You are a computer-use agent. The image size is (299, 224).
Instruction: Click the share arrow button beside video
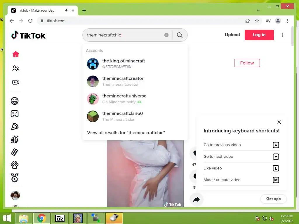197,199
